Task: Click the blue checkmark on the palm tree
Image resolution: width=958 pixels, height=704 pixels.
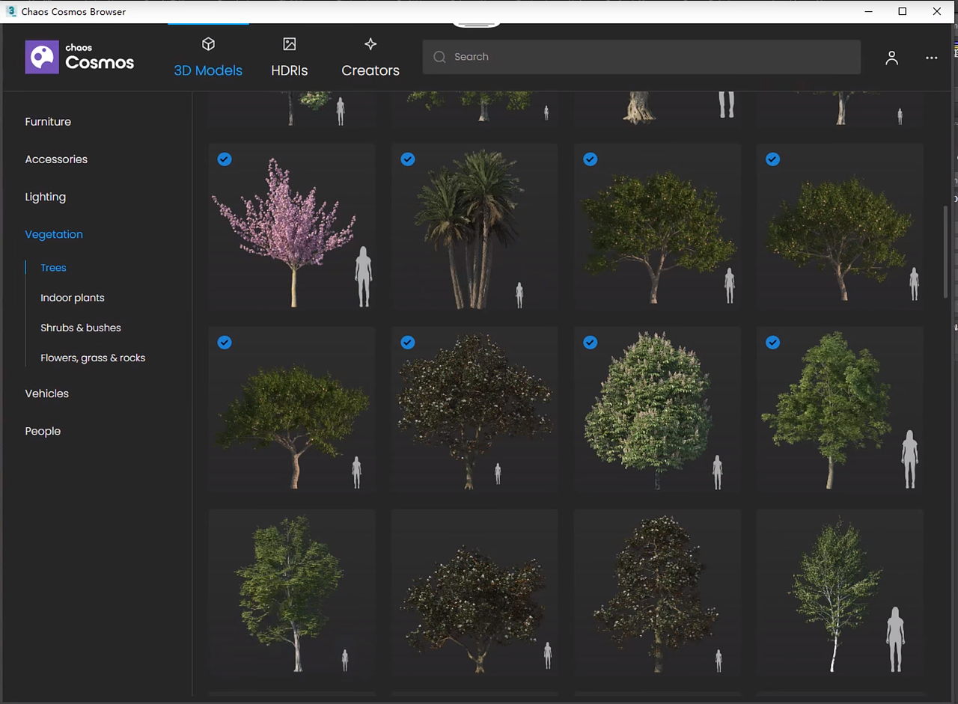Action: (407, 159)
